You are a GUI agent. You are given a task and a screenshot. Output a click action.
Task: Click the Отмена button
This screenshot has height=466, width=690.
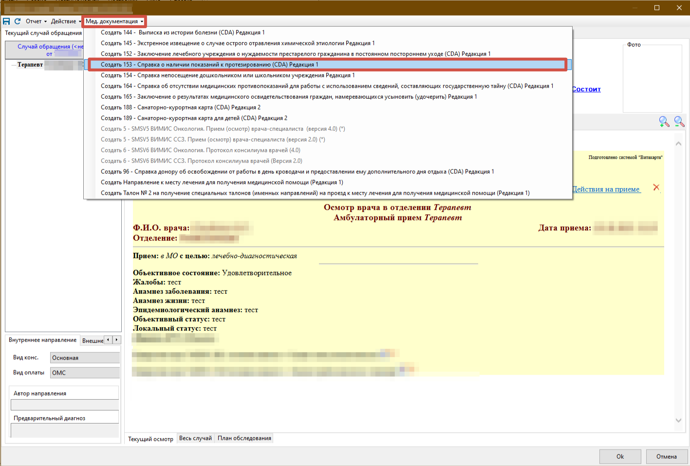tap(667, 457)
